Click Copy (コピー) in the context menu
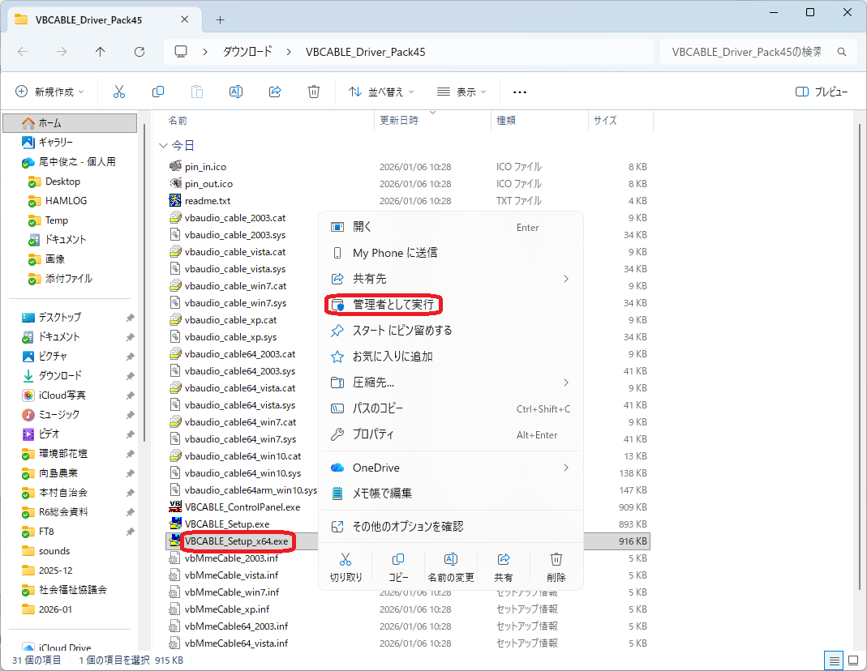The width and height of the screenshot is (867, 671). 398,567
